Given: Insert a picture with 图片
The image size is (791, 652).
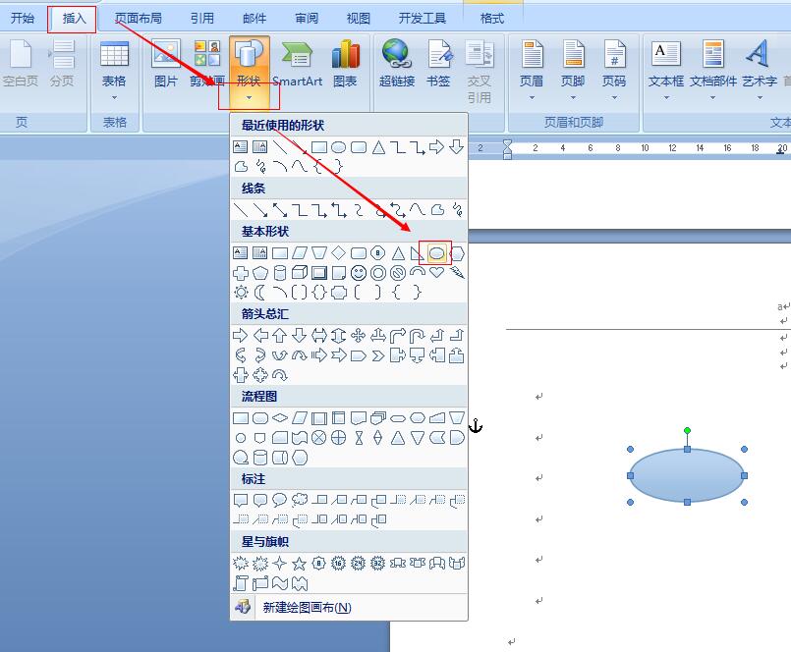Looking at the screenshot, I should click(166, 63).
